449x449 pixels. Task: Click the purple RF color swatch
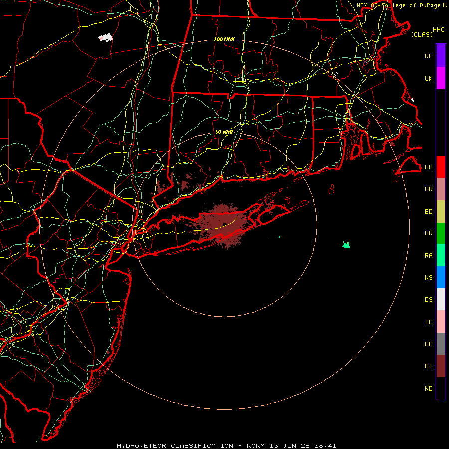(441, 56)
